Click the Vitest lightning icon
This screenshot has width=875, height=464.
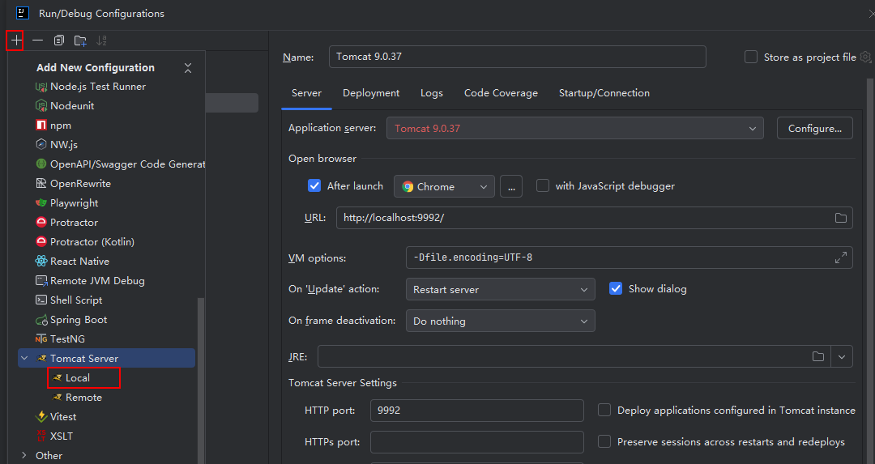pos(41,416)
